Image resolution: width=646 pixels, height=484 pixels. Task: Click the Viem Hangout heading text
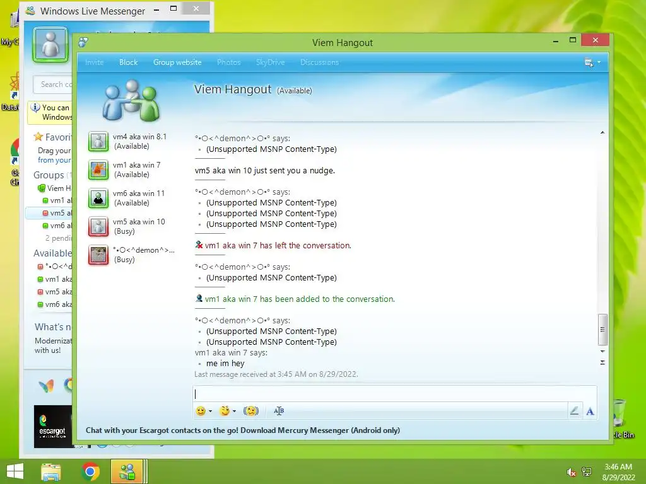tap(233, 89)
